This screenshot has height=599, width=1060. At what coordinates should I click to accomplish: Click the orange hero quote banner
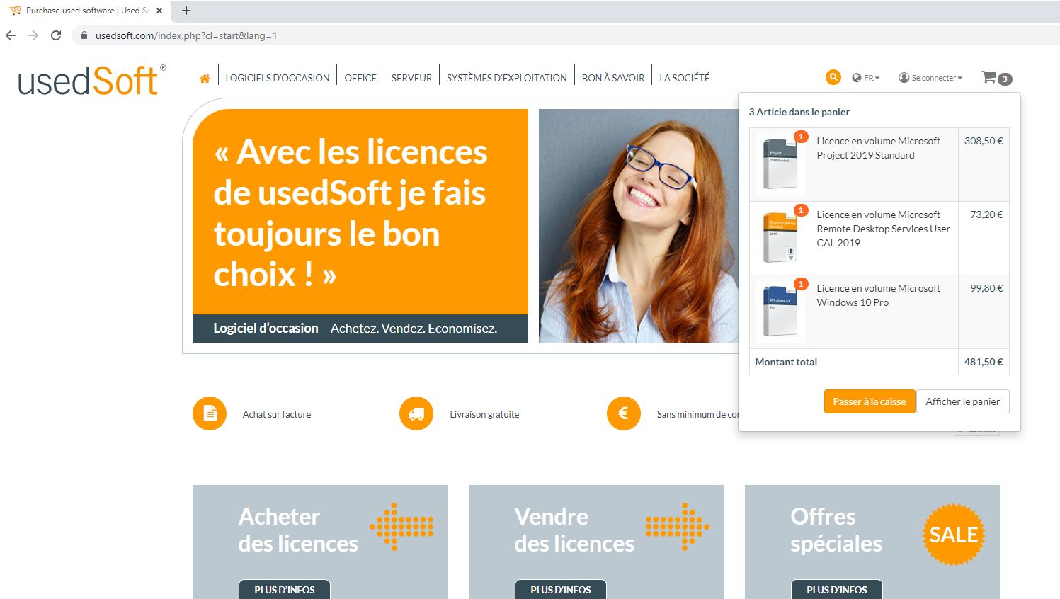(360, 212)
